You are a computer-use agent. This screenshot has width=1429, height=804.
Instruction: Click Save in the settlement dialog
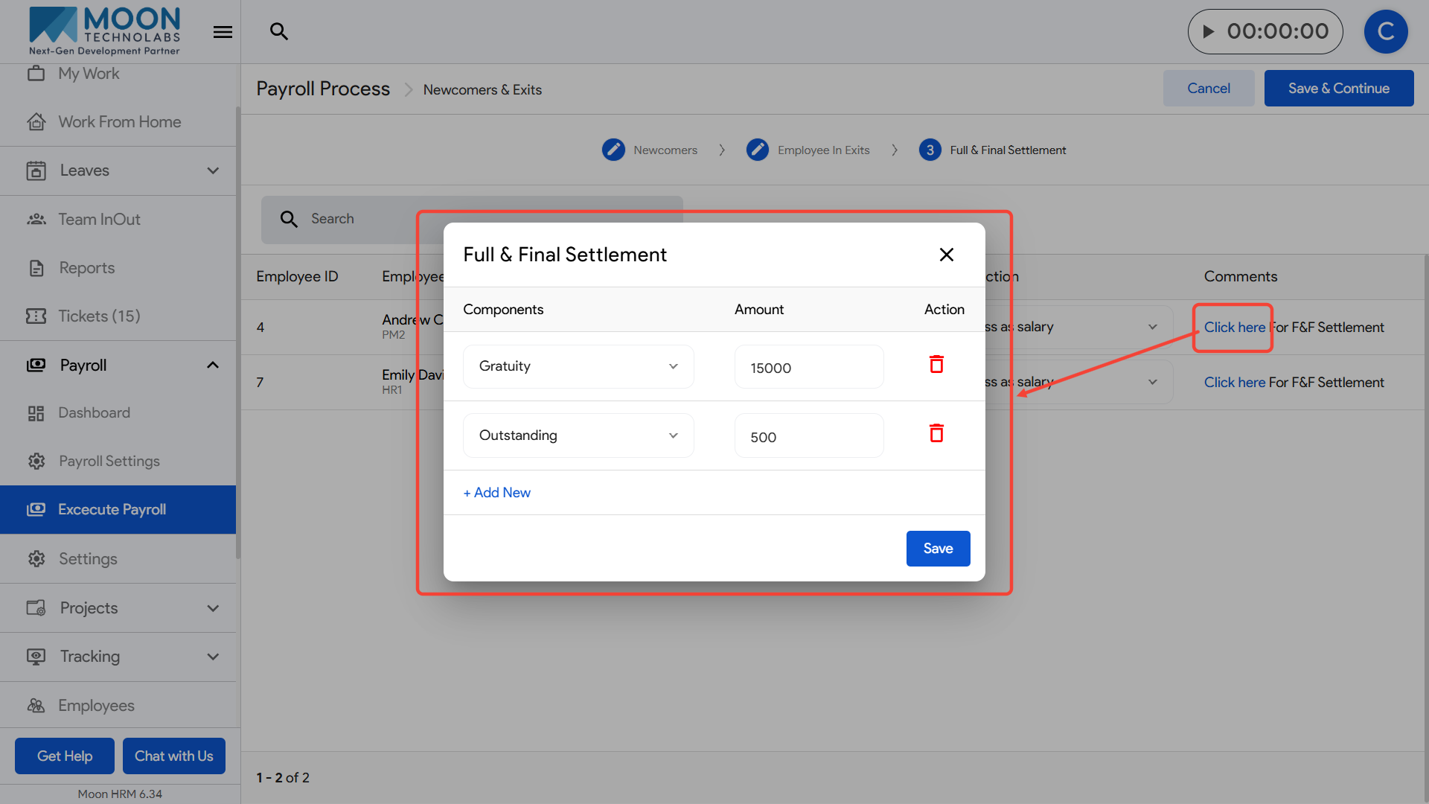938,549
